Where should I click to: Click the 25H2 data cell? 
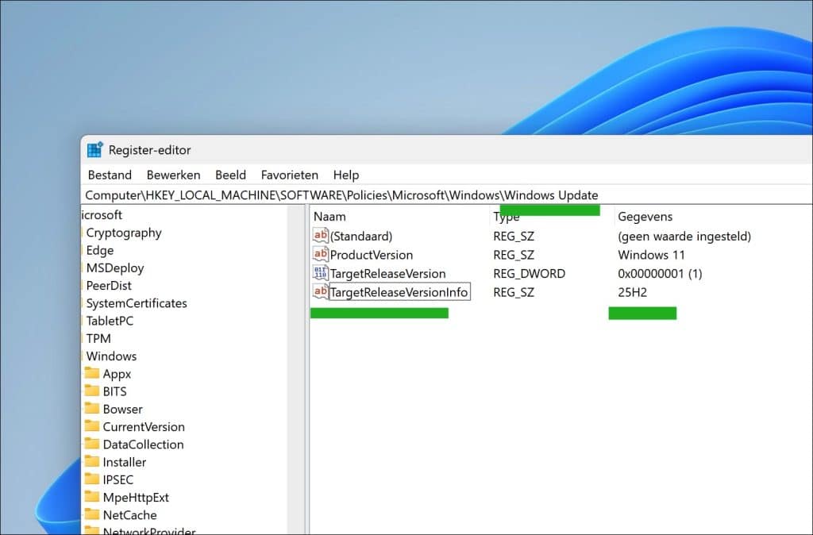tap(633, 292)
